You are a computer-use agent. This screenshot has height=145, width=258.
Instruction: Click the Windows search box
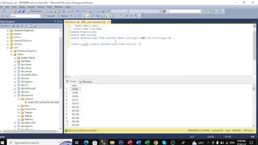click(x=40, y=143)
